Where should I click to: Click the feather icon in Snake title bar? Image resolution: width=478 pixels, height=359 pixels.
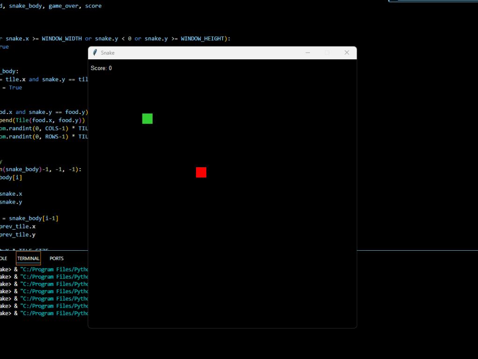(x=95, y=53)
